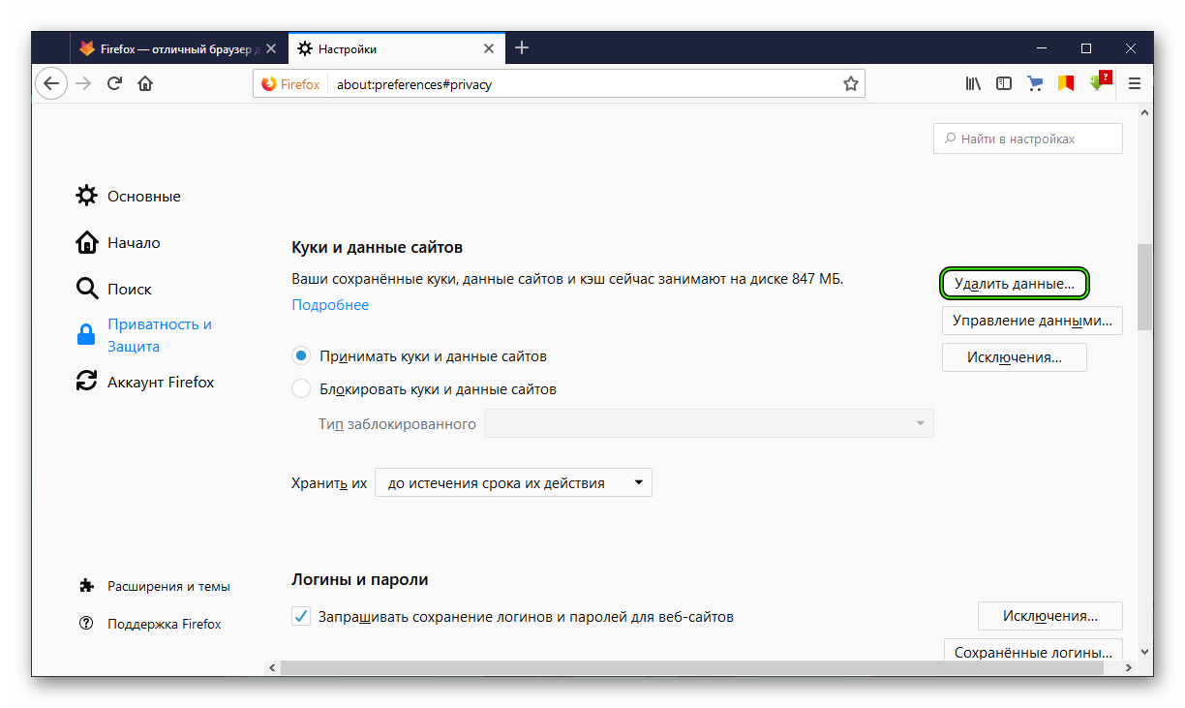Click the vertical scrollbar up arrow
The height and width of the screenshot is (708, 1185).
[x=1145, y=113]
